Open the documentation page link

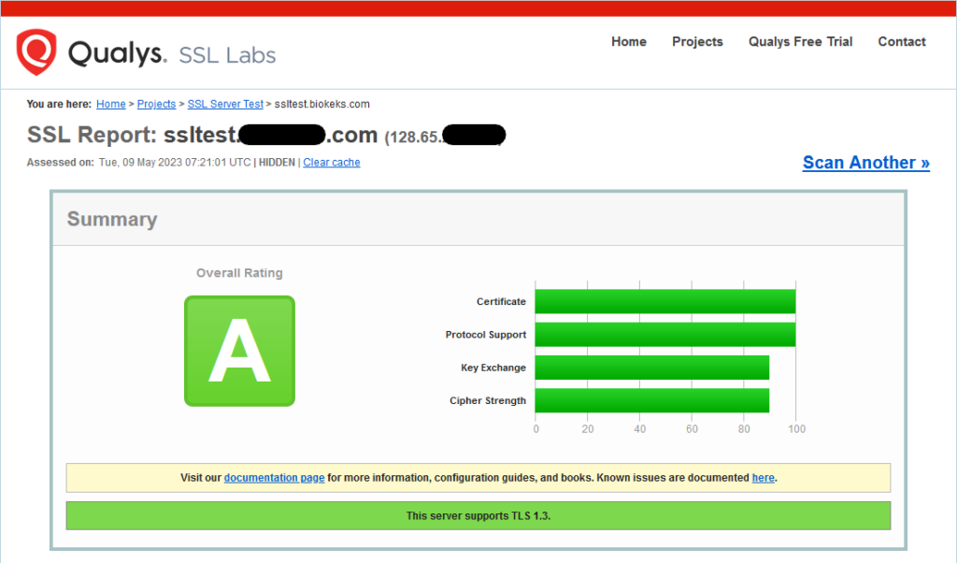pos(274,478)
